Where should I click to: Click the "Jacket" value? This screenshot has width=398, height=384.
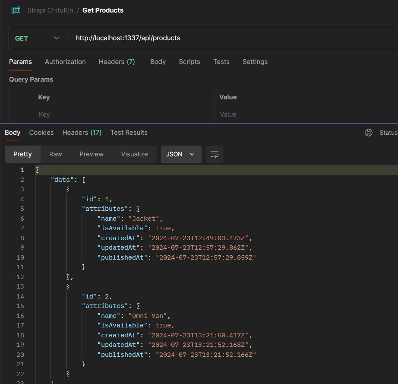(144, 219)
